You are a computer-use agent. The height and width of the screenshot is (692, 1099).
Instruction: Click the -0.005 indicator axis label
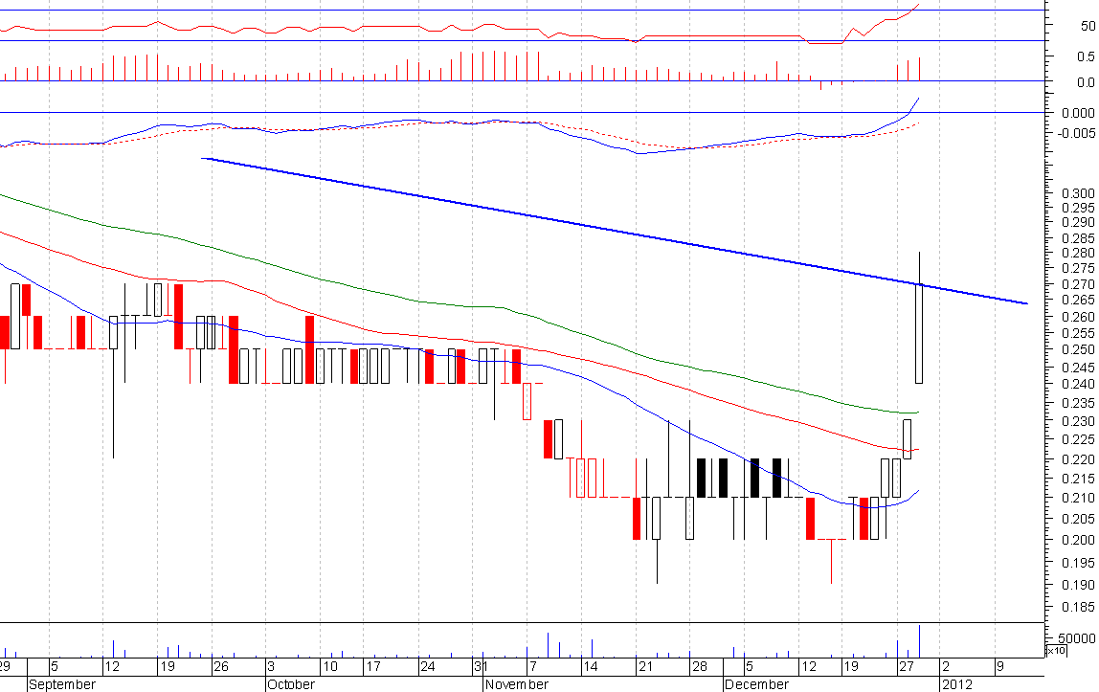point(1077,133)
